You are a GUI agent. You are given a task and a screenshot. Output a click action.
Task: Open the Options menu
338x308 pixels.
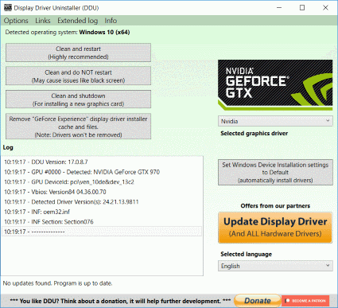[x=16, y=21]
